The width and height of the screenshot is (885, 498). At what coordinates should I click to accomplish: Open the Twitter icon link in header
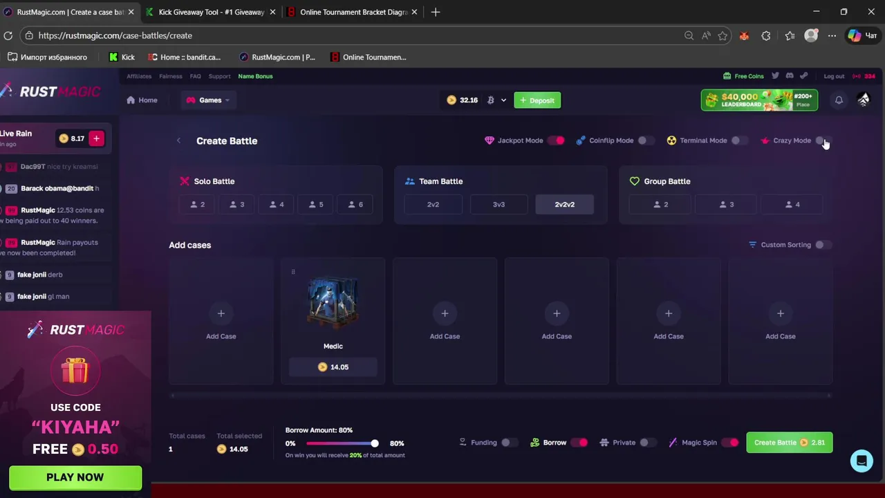(x=775, y=76)
